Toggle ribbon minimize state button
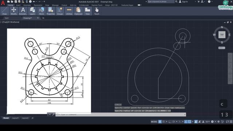This screenshot has height=131, width=233. 139,5
